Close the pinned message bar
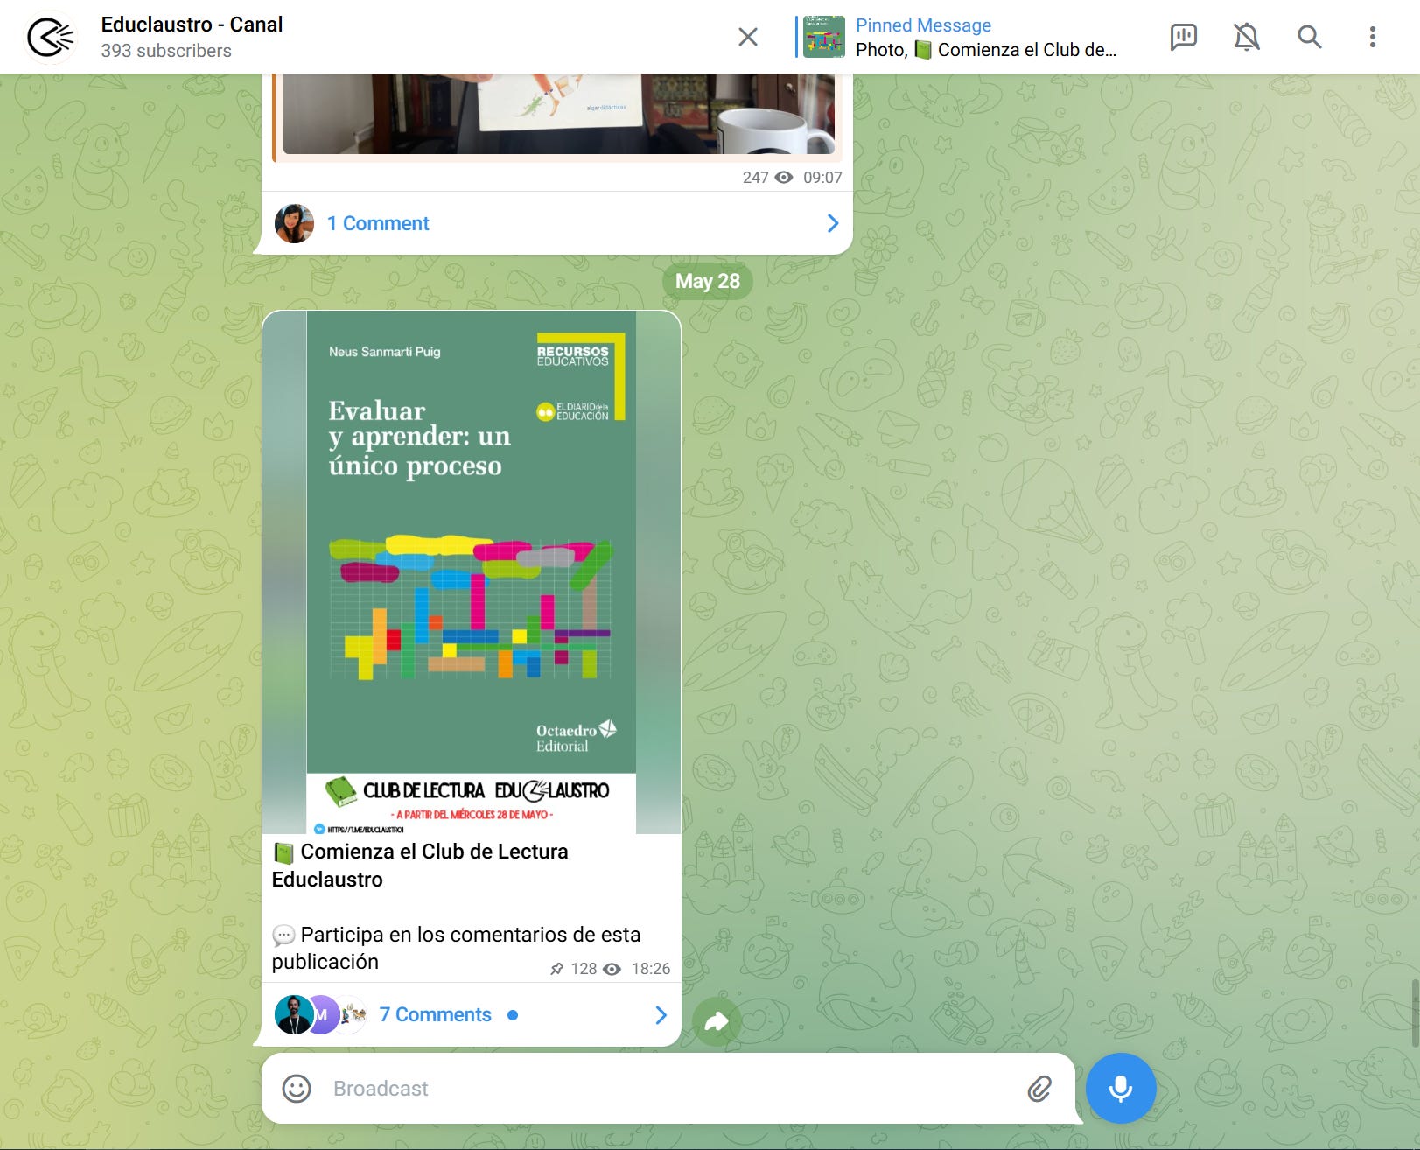The height and width of the screenshot is (1150, 1420). click(x=748, y=37)
